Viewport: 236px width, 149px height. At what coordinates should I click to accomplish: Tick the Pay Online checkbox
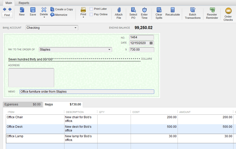(x=91, y=15)
